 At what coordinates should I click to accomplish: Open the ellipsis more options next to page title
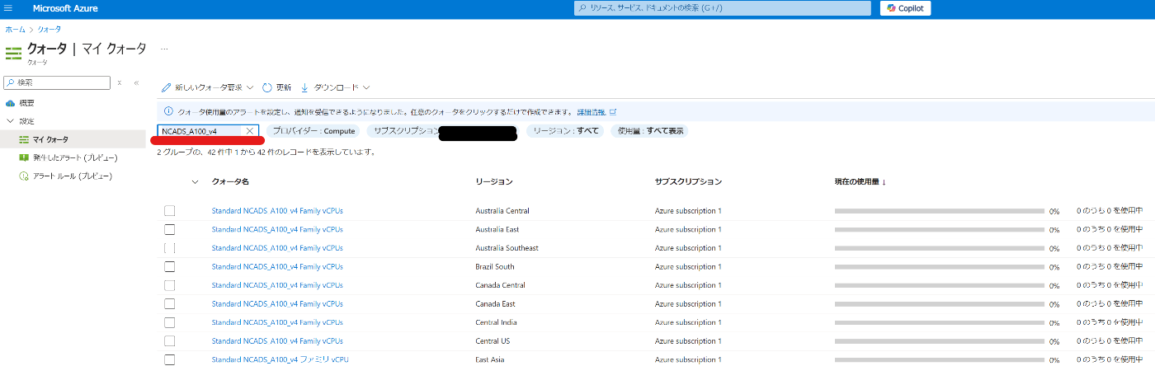coord(163,49)
